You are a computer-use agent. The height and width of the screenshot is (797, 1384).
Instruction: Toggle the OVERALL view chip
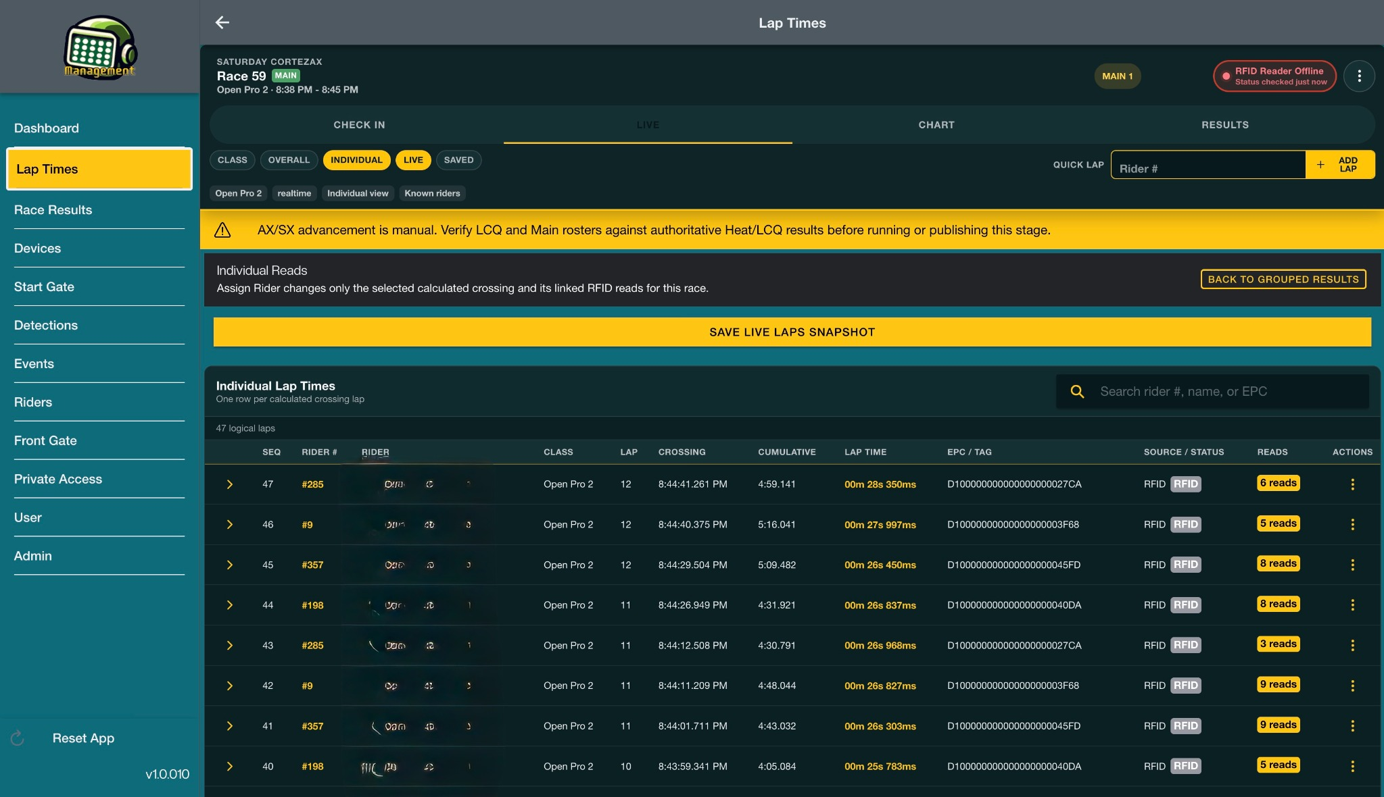[x=289, y=160]
